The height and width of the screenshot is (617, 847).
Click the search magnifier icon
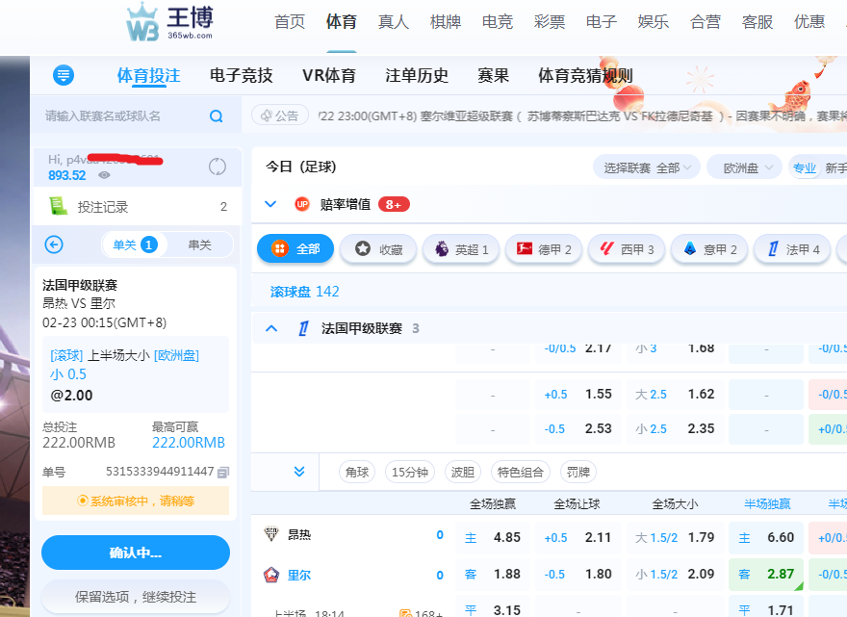click(x=217, y=116)
